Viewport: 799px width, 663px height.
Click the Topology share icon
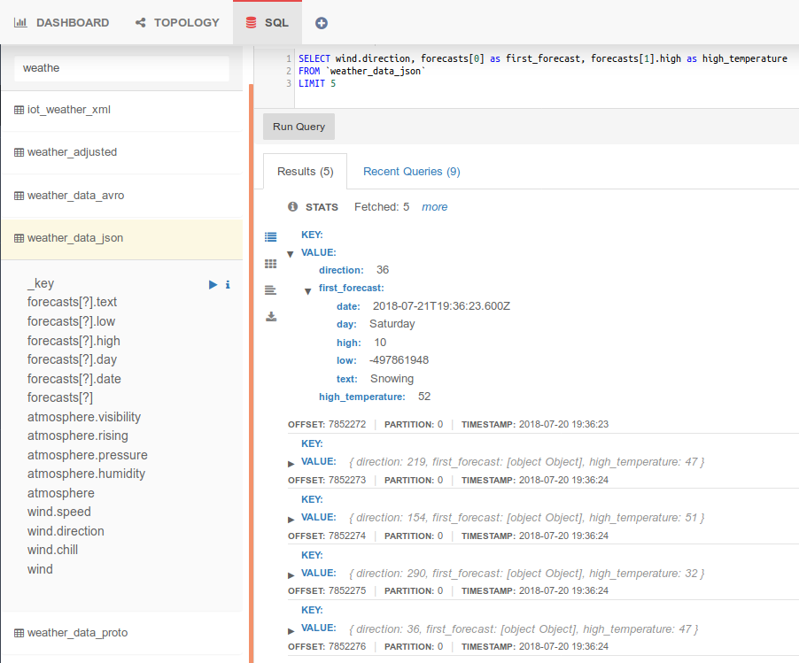click(x=140, y=22)
